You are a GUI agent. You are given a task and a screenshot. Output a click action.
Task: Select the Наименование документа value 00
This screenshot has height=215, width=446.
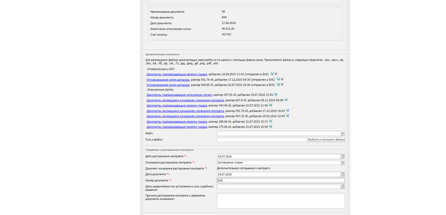point(223,12)
